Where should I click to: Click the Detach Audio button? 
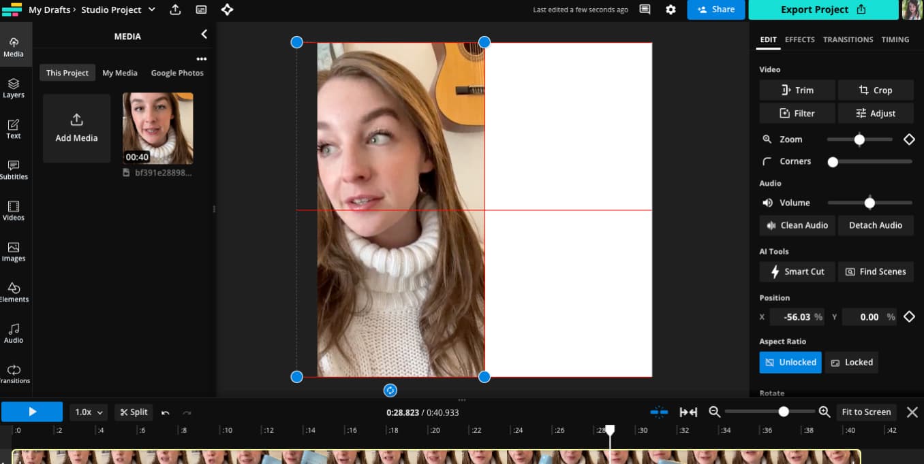click(875, 225)
